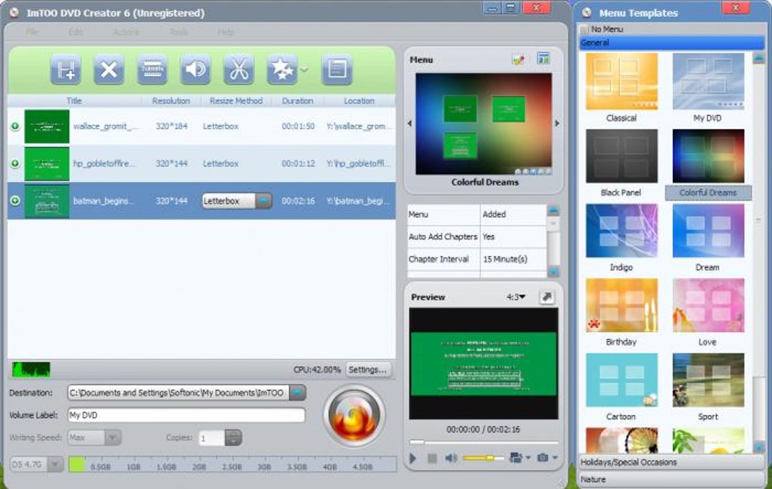Click the menu edit pencil icon
Screen dimensions: 772x489
coord(518,60)
